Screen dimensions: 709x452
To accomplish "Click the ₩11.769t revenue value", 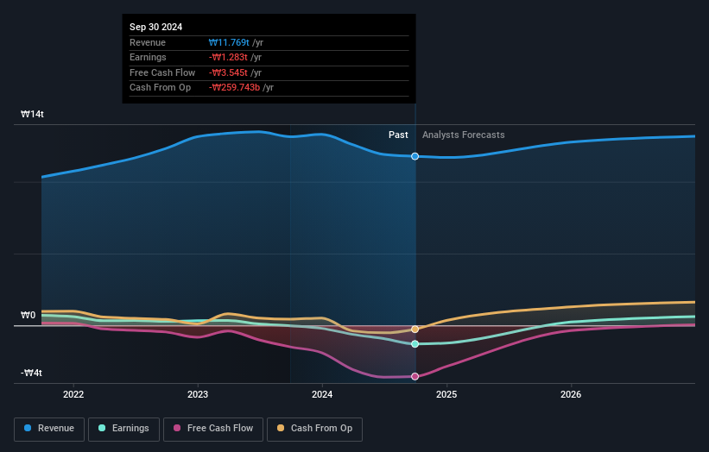I will [x=229, y=42].
